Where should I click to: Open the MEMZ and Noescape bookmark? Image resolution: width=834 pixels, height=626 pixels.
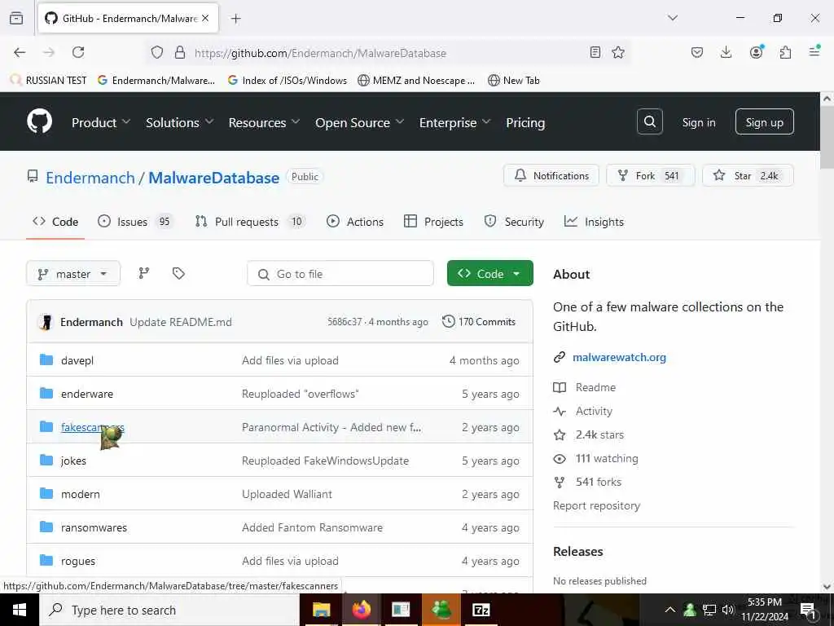(416, 81)
